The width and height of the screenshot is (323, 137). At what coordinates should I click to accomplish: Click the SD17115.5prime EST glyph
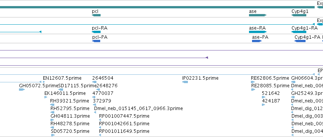61,90
